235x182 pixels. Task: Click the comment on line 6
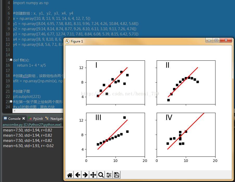(43, 13)
